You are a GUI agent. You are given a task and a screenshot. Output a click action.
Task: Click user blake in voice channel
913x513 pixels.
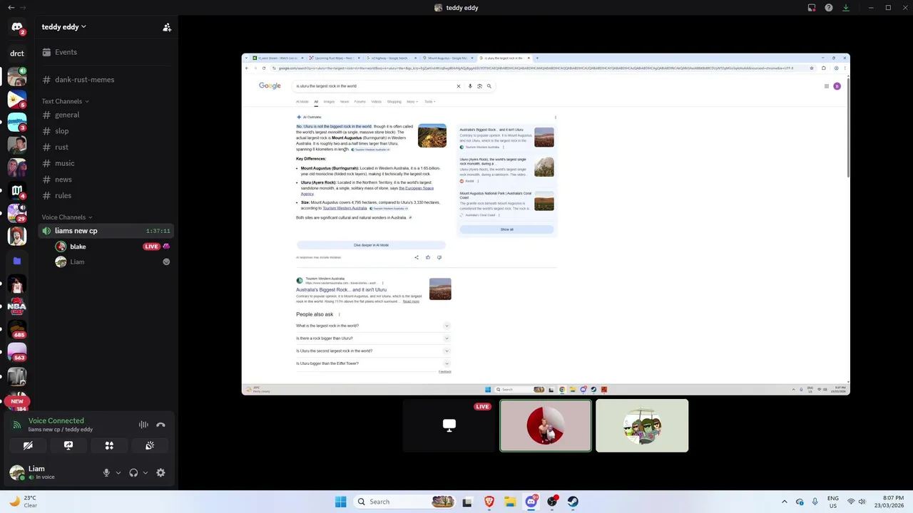coord(78,247)
